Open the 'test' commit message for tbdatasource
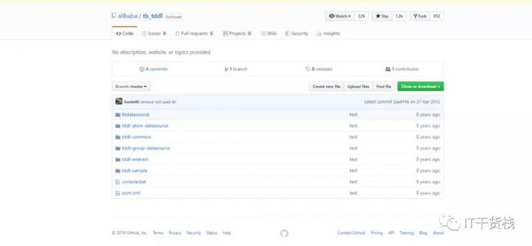 click(353, 114)
